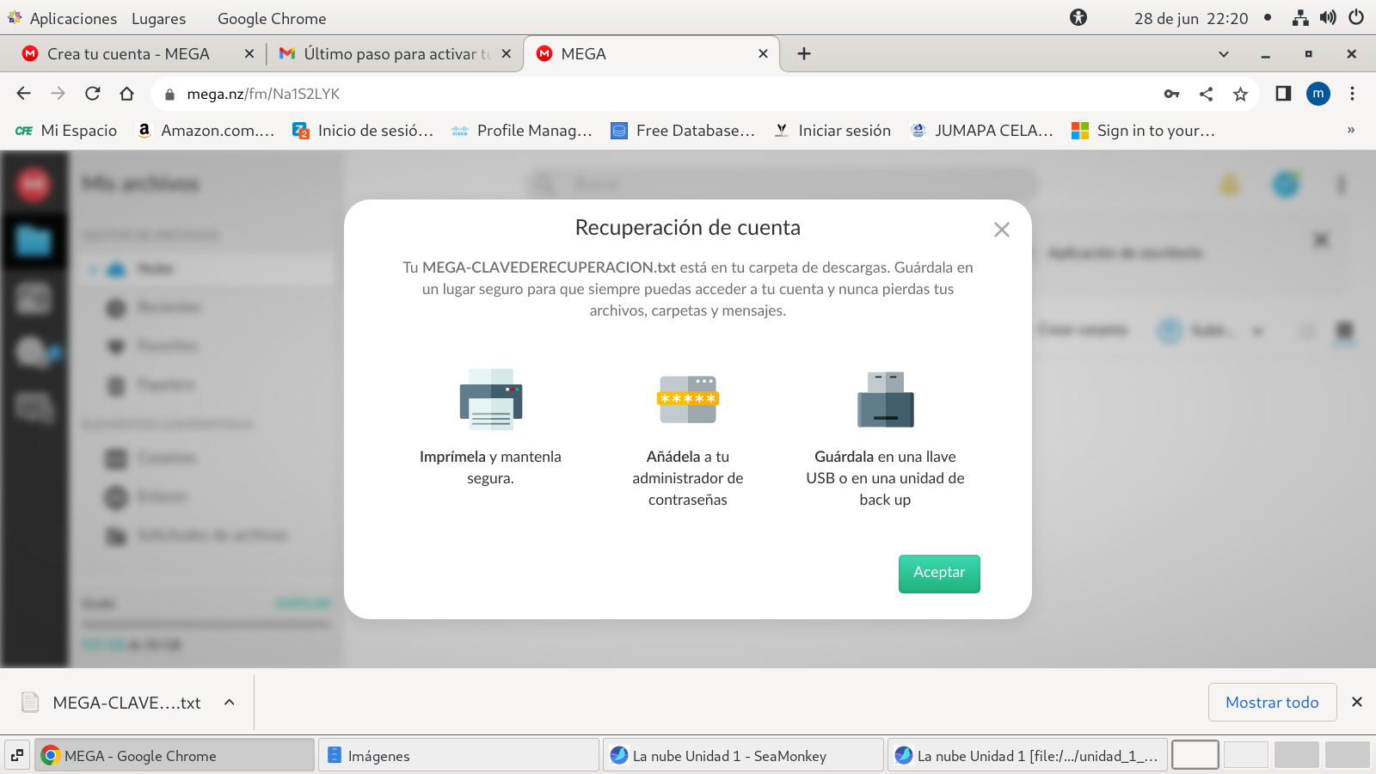This screenshot has width=1376, height=774.
Task: Click Mostrar todo in downloads bar
Action: (1271, 703)
